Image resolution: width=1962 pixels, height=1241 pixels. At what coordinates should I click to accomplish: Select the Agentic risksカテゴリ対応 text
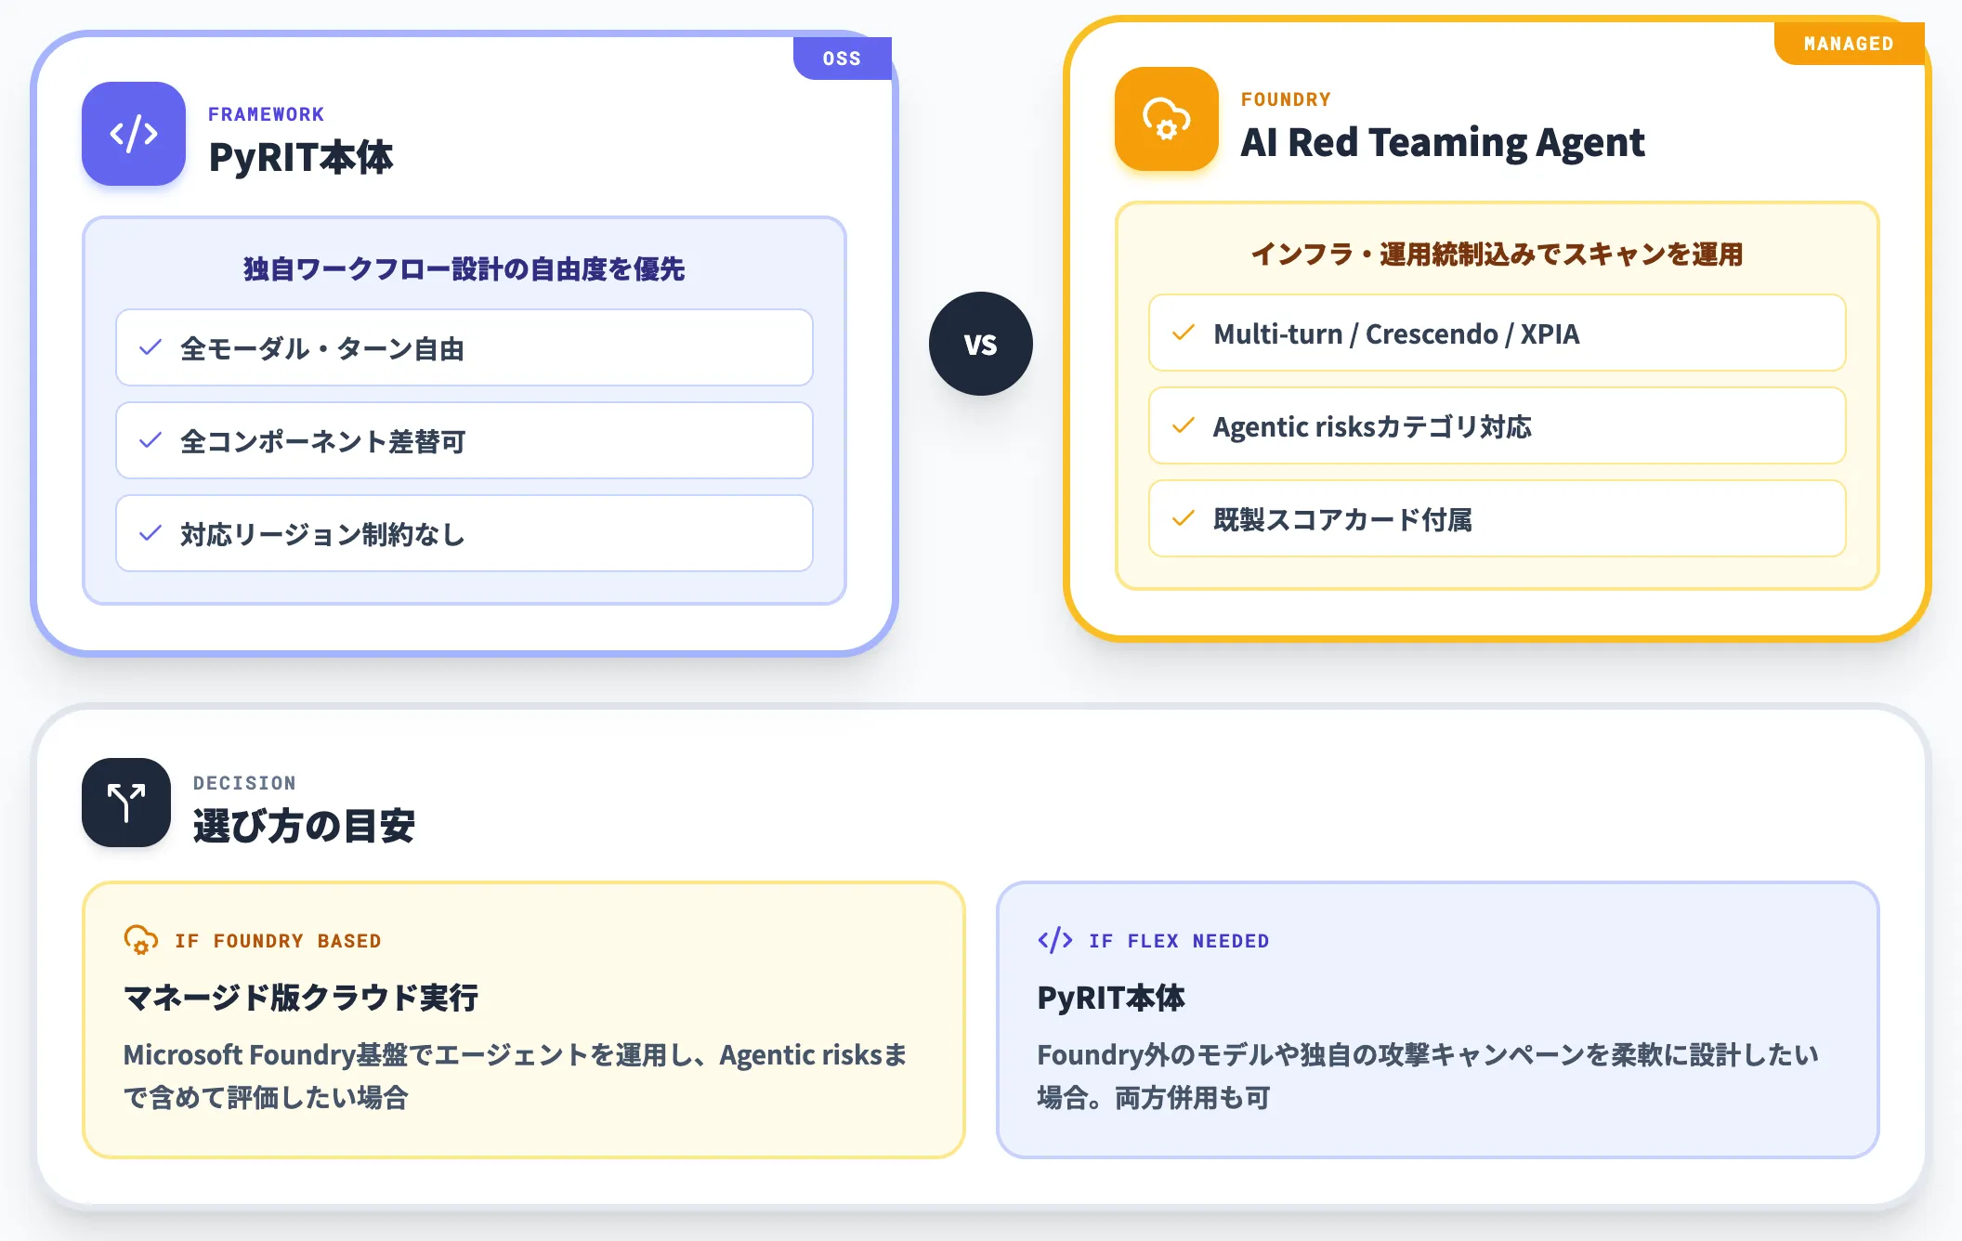pyautogui.click(x=1372, y=426)
